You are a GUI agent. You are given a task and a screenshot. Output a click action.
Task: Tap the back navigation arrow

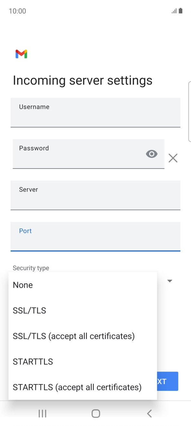pos(149,413)
